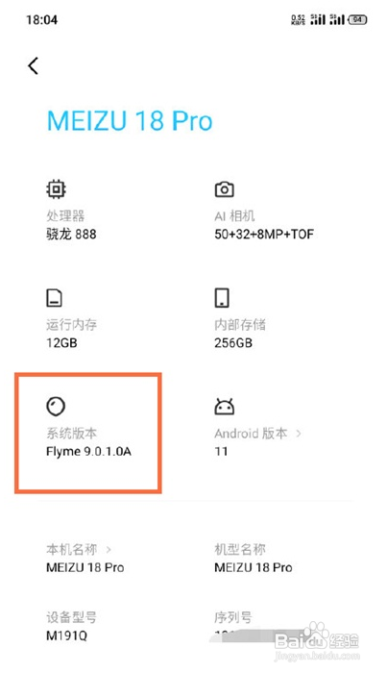Expand Android 版本 chevron arrow
The image size is (387, 673).
coord(299,434)
